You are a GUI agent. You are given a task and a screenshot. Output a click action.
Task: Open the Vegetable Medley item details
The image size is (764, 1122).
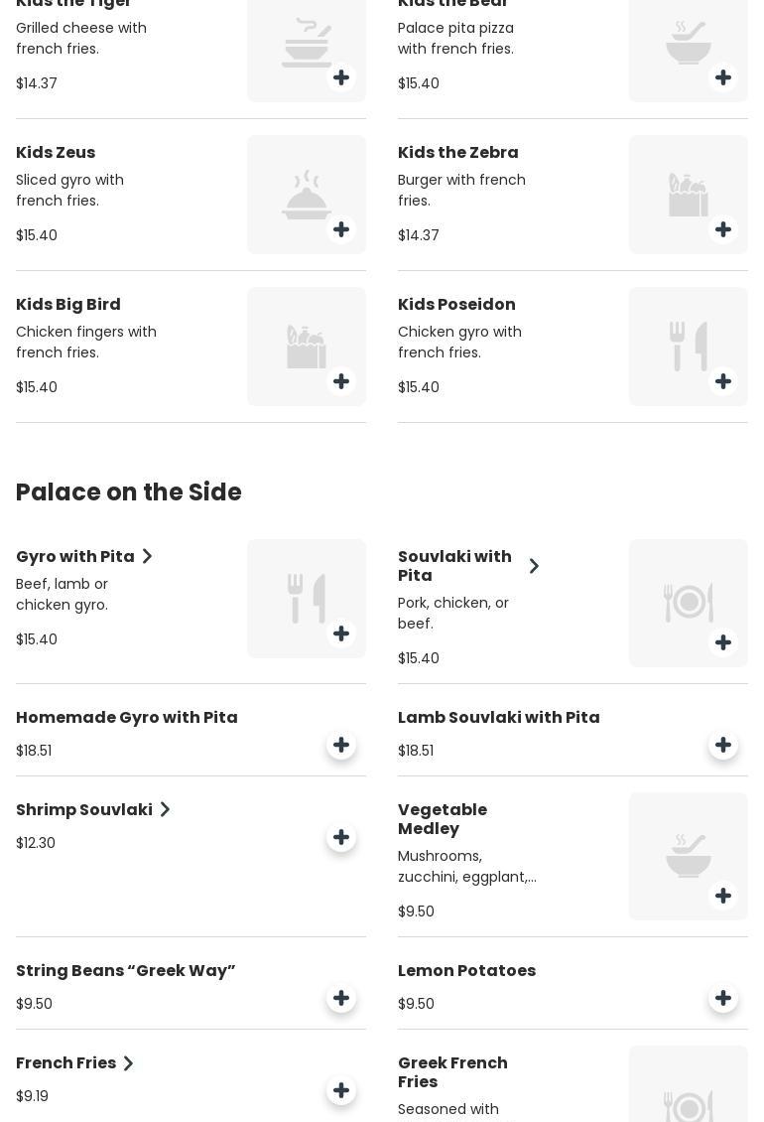443,819
